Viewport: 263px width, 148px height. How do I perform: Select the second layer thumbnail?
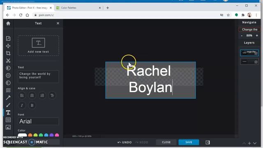(249, 62)
